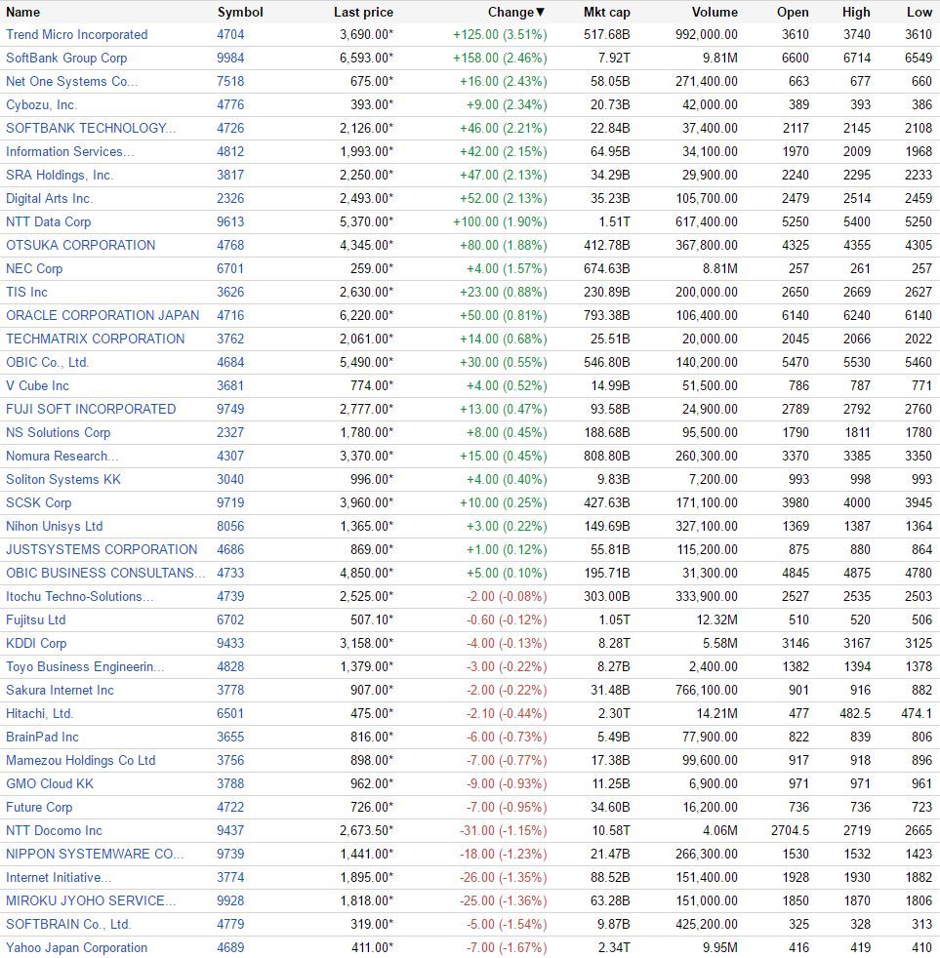Screen dimensions: 940x958
Task: Open BrainPad Inc company link
Action: [x=42, y=737]
